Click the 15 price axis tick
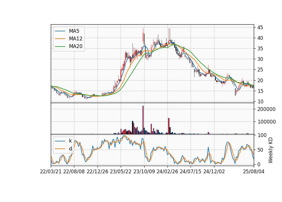The width and height of the screenshot is (282, 202). (260, 91)
